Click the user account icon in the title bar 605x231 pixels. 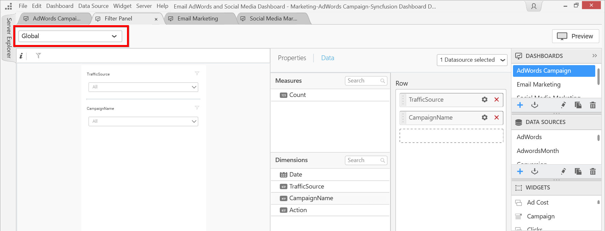[x=534, y=6]
